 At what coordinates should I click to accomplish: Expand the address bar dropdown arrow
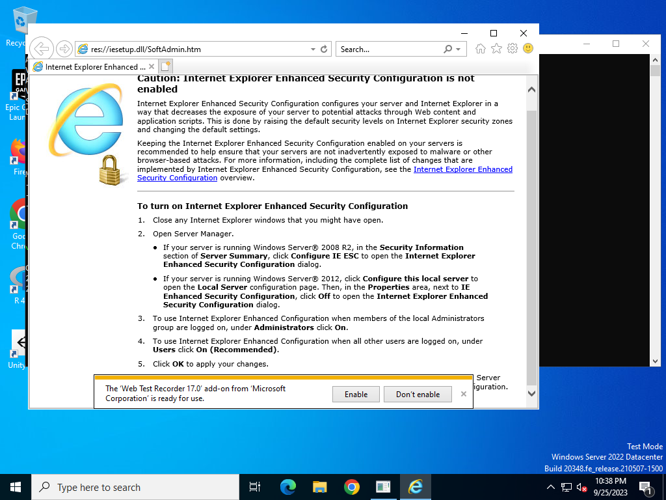click(x=313, y=49)
